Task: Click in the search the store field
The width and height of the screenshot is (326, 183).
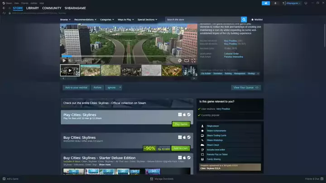Action: [x=202, y=20]
